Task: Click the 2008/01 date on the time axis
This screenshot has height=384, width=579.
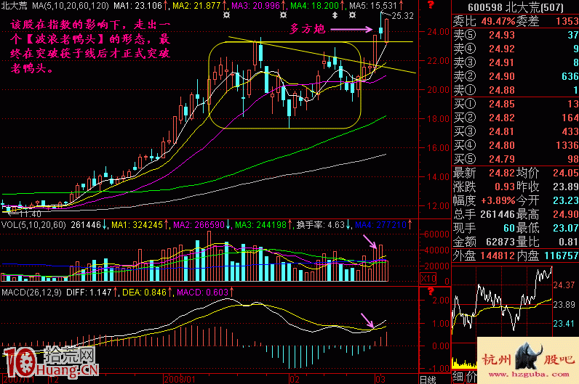Action: coord(180,379)
